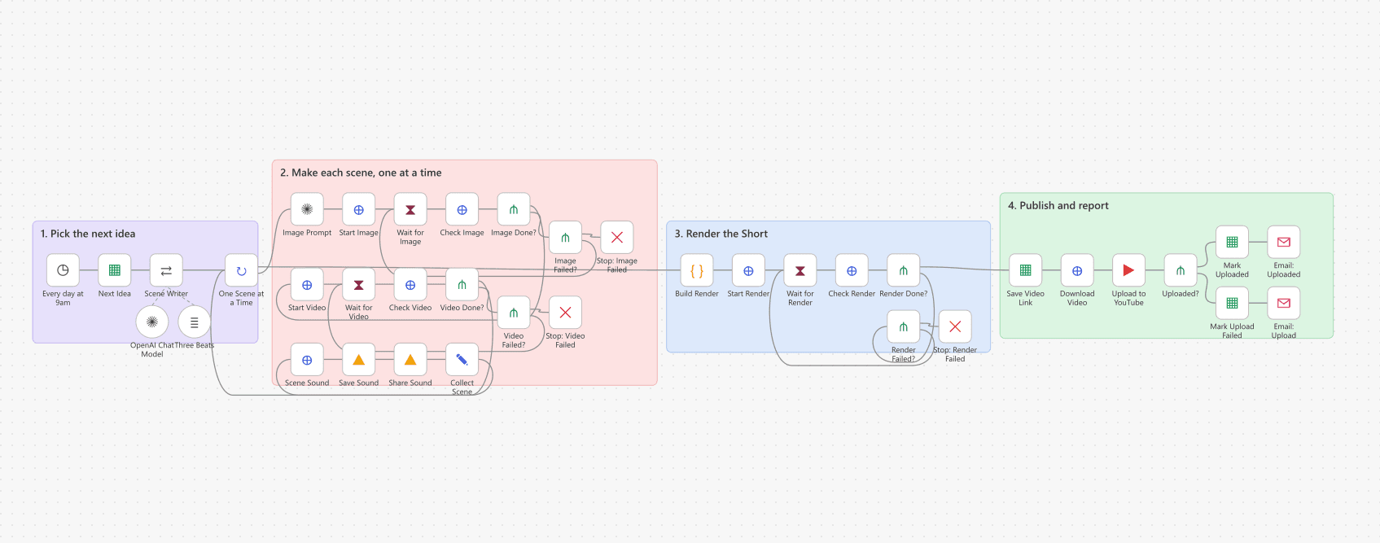1380x543 pixels.
Task: Select the Stop: Video Failed node
Action: [566, 313]
